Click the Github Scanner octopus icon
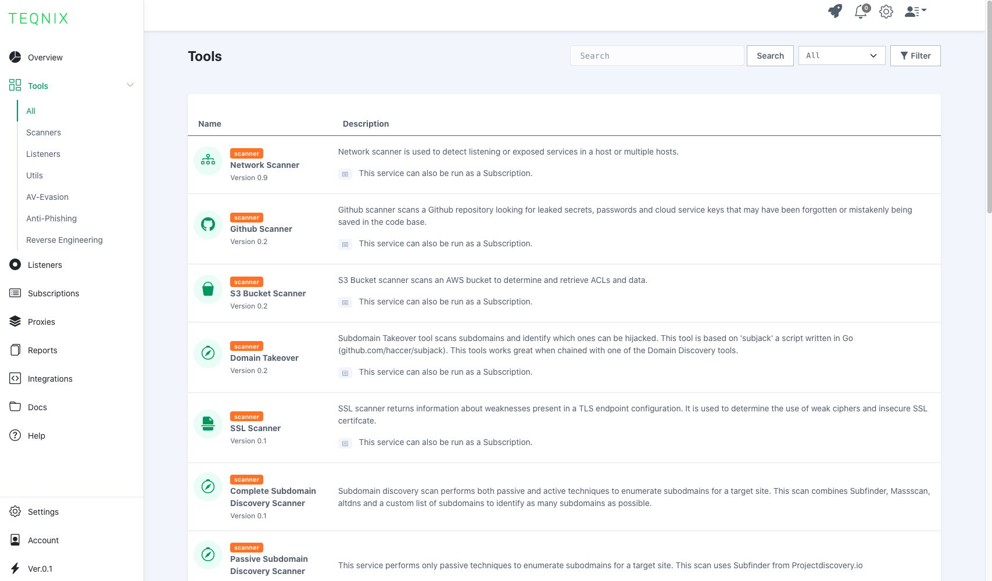 [x=207, y=224]
